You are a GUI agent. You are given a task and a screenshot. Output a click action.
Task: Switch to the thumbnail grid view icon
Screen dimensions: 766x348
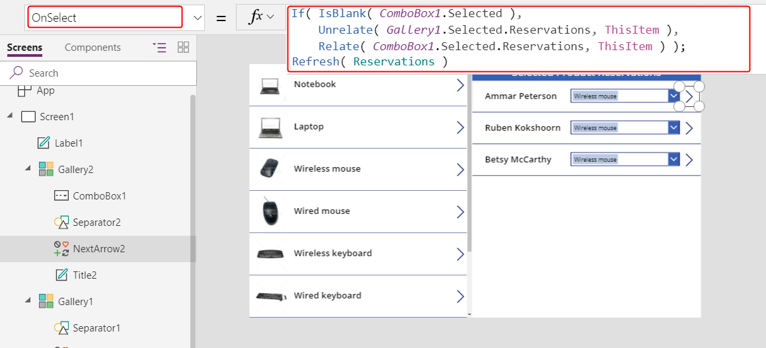pos(183,47)
